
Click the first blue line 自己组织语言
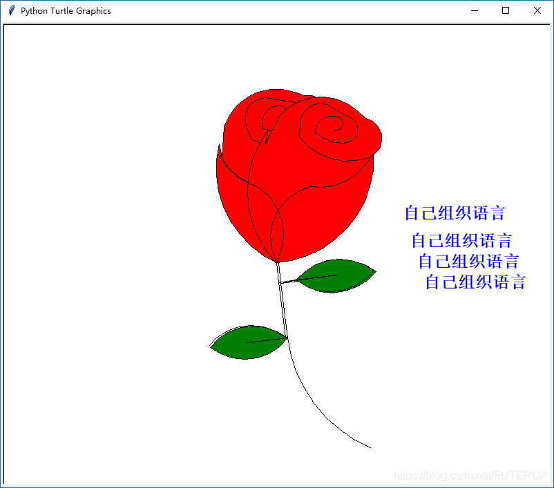coord(455,213)
